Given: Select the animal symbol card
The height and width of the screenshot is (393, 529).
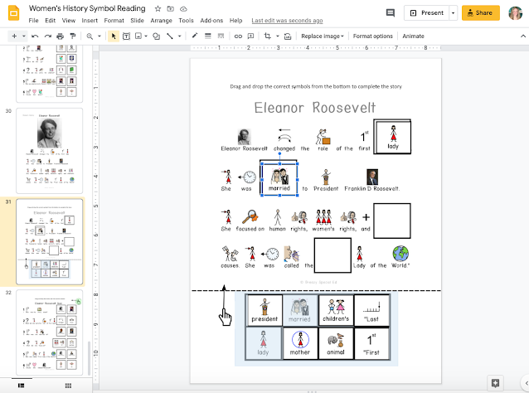Looking at the screenshot, I should [x=336, y=344].
